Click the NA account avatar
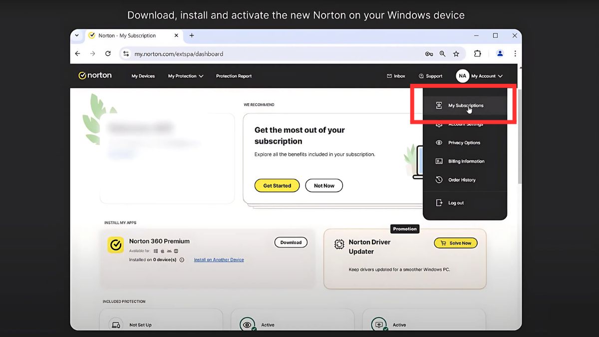The height and width of the screenshot is (337, 599). click(x=462, y=76)
